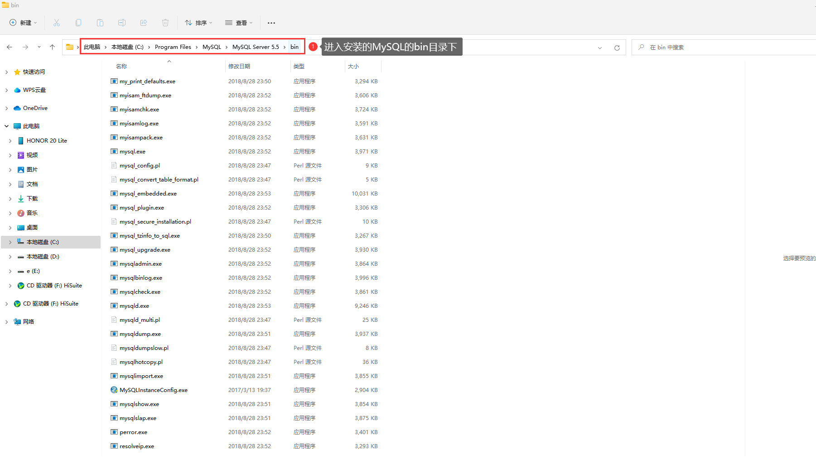Collapse the This PC (此电脑) tree node

[6, 126]
